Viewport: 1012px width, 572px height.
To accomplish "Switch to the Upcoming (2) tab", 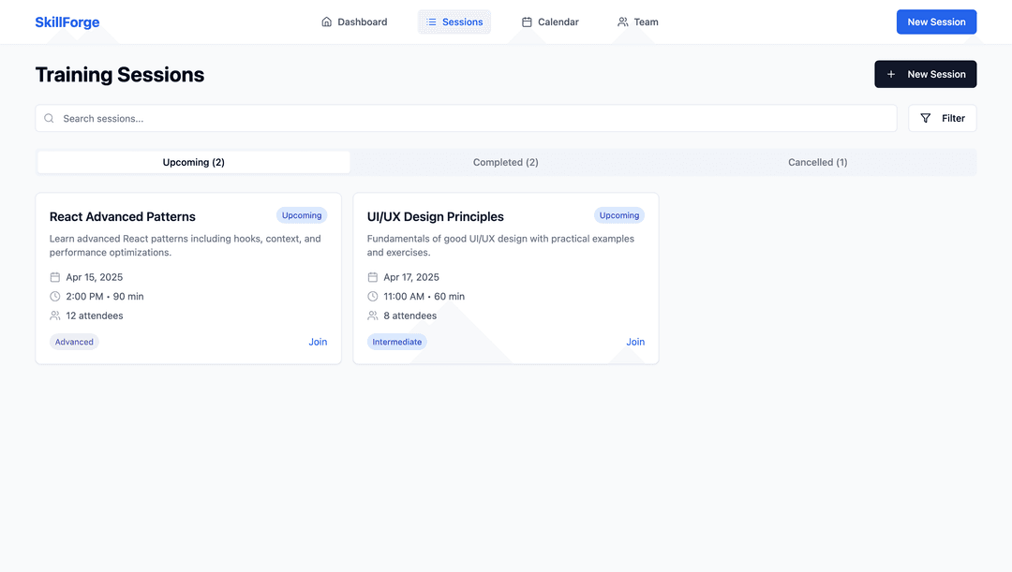I will [x=194, y=162].
